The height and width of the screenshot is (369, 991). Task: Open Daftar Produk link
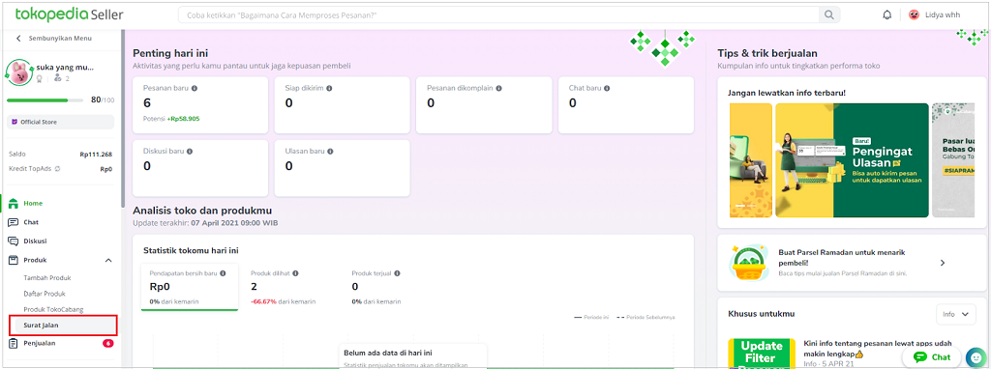(45, 294)
